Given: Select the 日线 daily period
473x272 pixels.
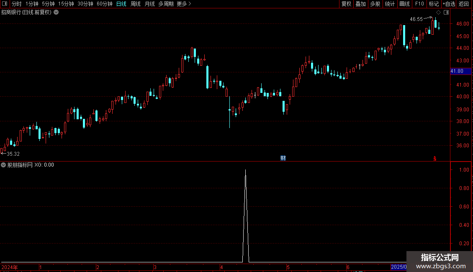Looking at the screenshot, I should coord(121,4).
